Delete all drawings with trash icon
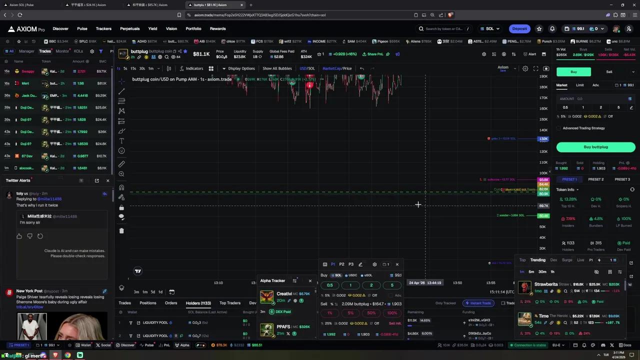640x360 pixels. (x=121, y=230)
